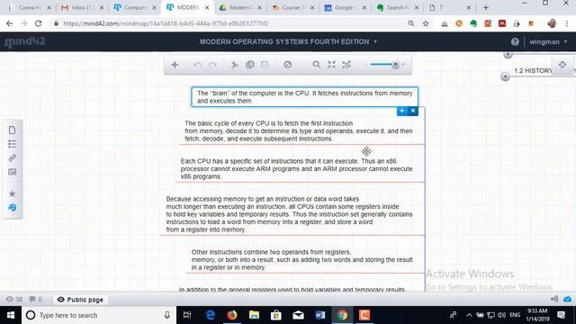The image size is (576, 324).
Task: Cut the selected node with scissors icon
Action: tap(235, 65)
